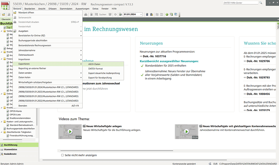Switch to Basisdienste navigation section
The image size is (279, 165).
pos(19,154)
